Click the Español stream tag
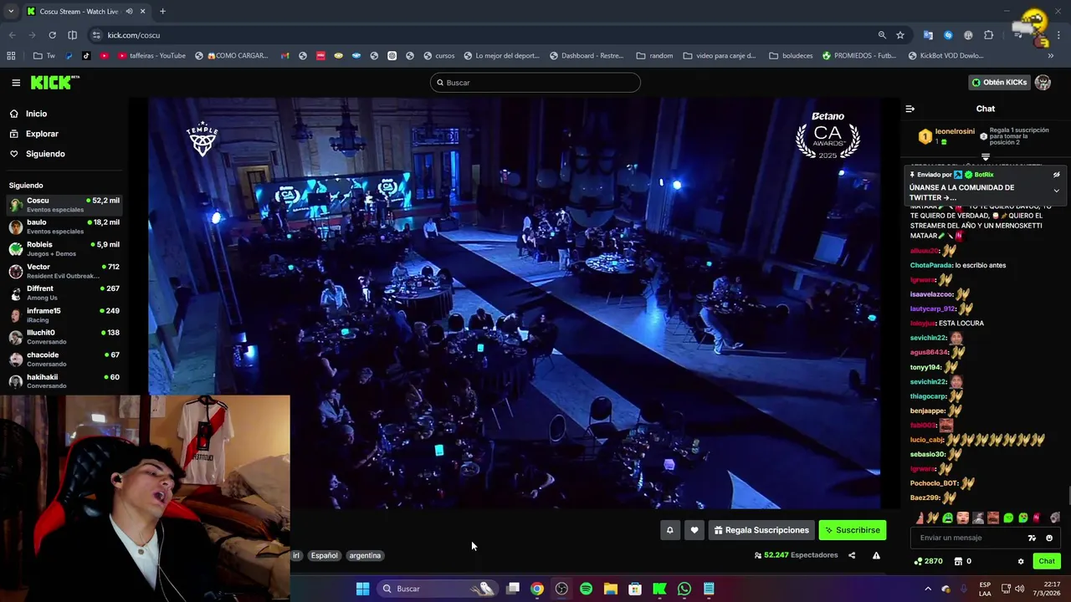Image resolution: width=1071 pixels, height=602 pixels. 325,555
